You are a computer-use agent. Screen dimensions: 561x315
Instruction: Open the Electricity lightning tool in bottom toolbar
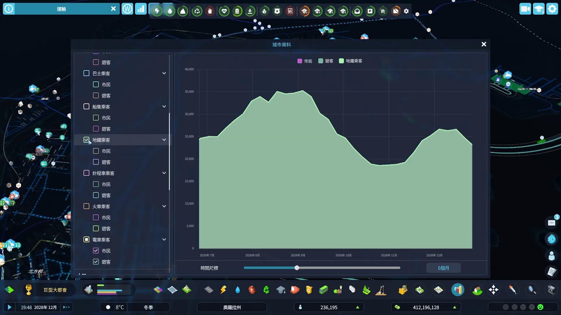tap(224, 290)
